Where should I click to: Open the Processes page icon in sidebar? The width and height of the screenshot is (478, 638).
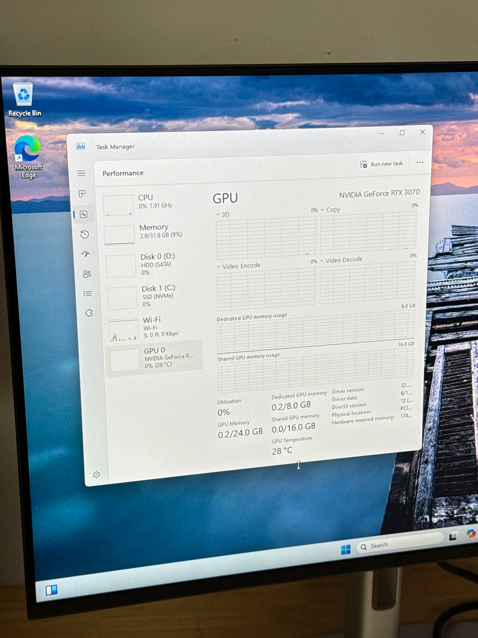click(82, 194)
